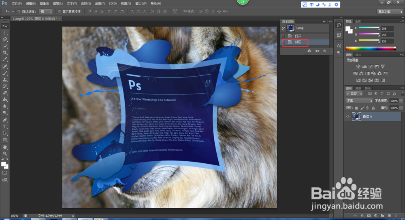Collapse History panel double-arrow

324,21
